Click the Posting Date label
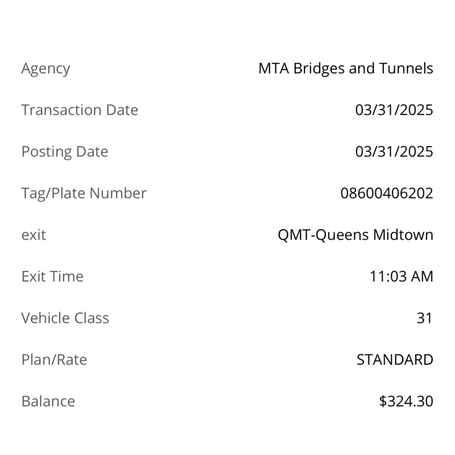Viewport: 455px width, 455px height. 65,152
